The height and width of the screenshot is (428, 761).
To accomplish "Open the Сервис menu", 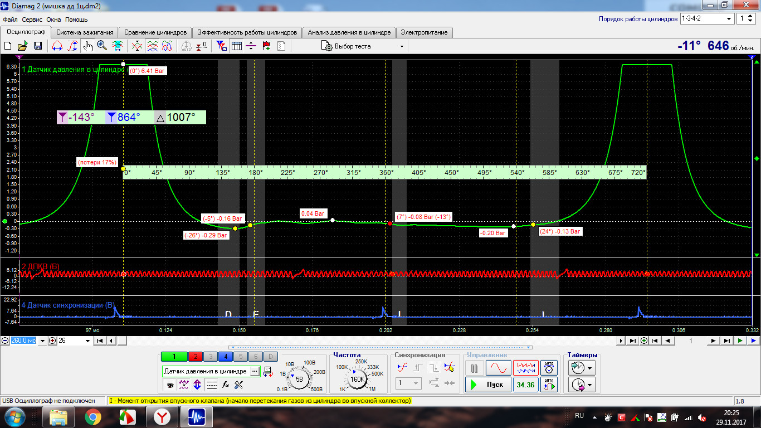I will point(32,20).
